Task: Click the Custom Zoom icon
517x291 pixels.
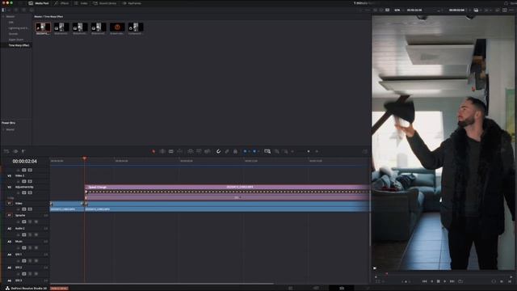Action: pyautogui.click(x=285, y=151)
